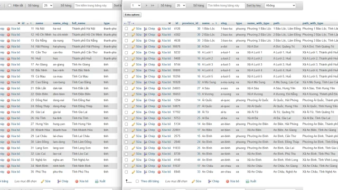Image resolution: width=338 pixels, height=190 pixels.
Task: Click delete icon for Cà Mau row
Action: 8,77
